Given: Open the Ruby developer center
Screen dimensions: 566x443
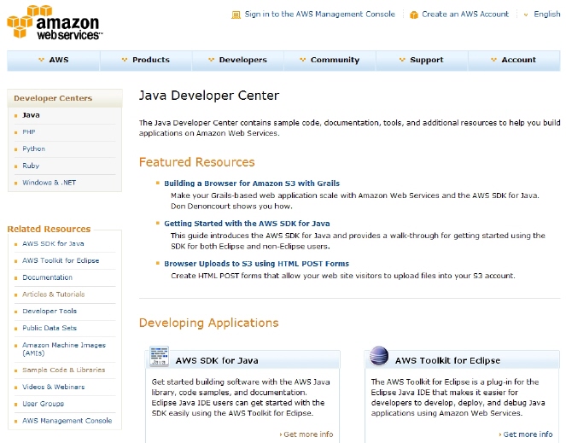Looking at the screenshot, I should click(x=31, y=166).
